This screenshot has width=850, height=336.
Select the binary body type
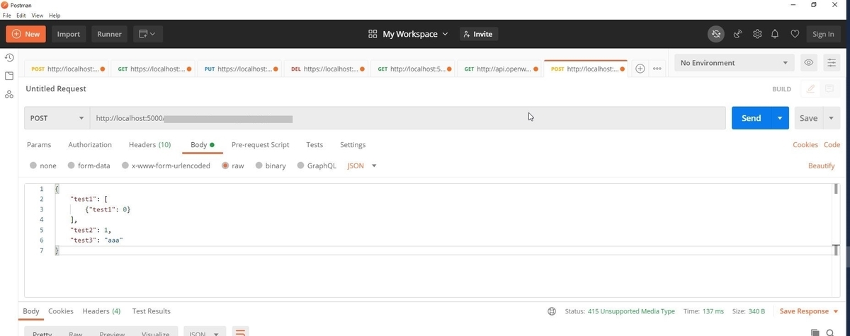(271, 166)
